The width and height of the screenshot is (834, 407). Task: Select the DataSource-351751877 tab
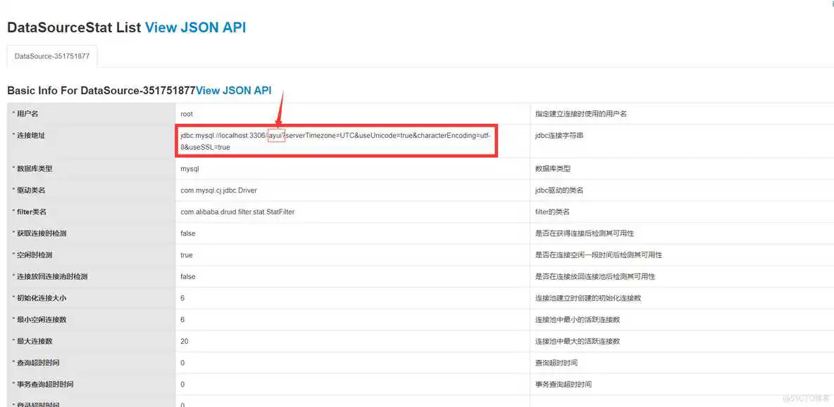(x=51, y=55)
